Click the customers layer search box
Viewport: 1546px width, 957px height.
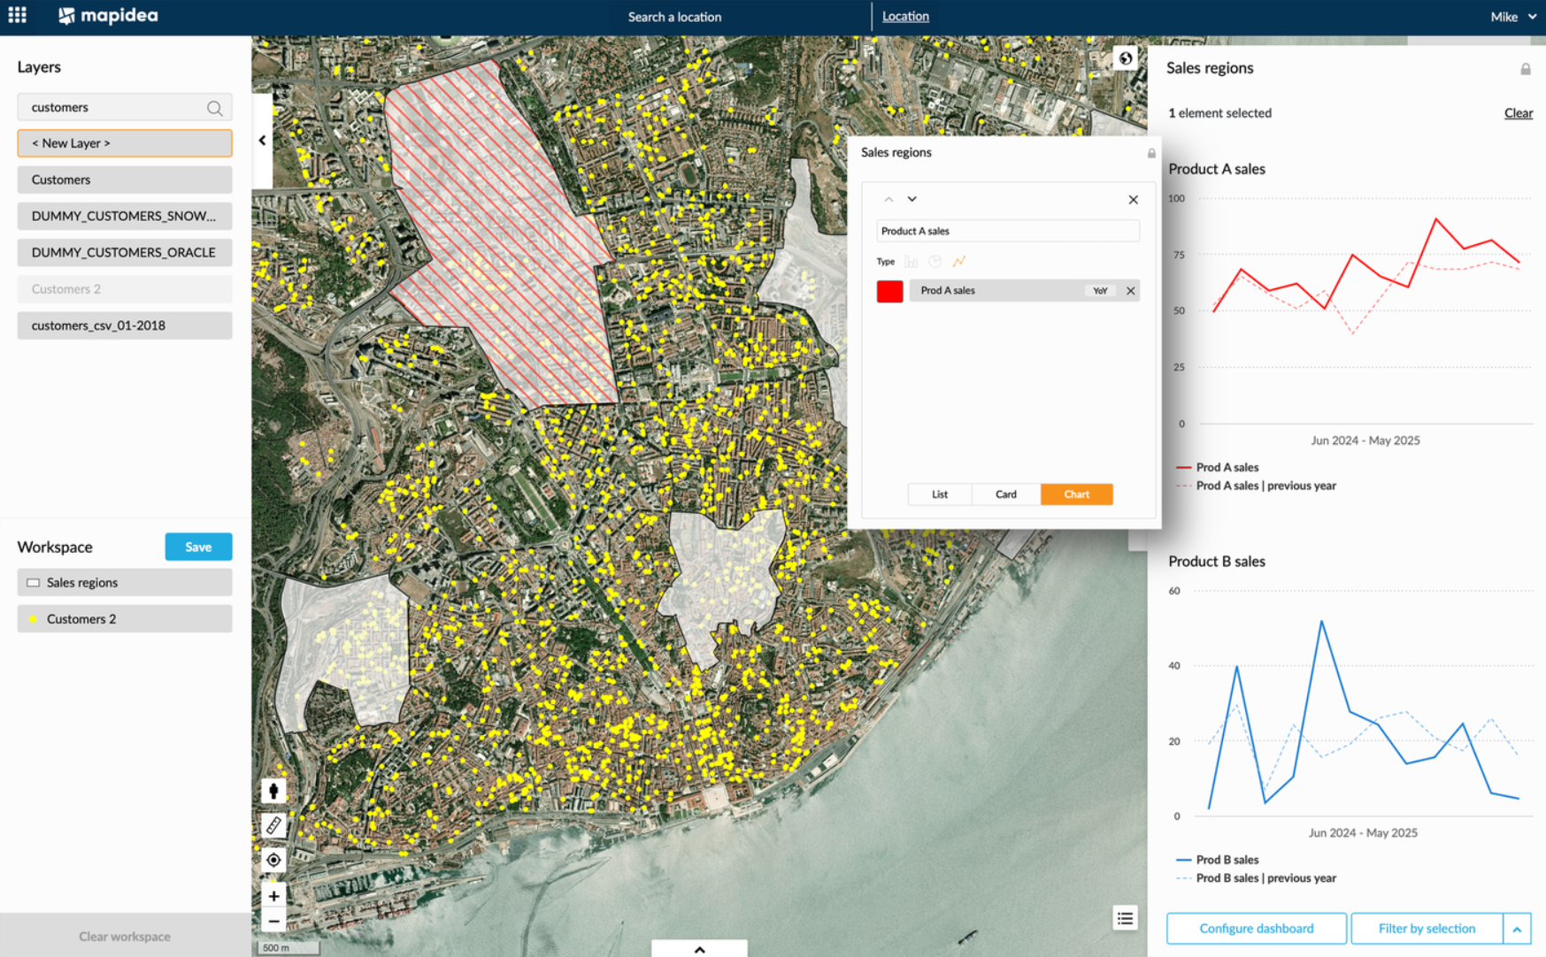[125, 107]
